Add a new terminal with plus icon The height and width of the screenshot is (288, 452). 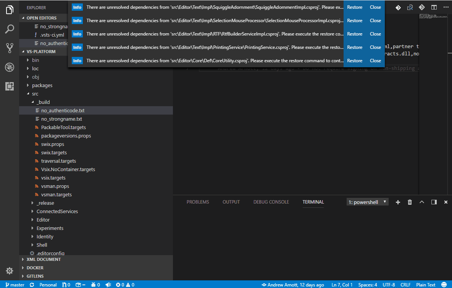pos(398,202)
